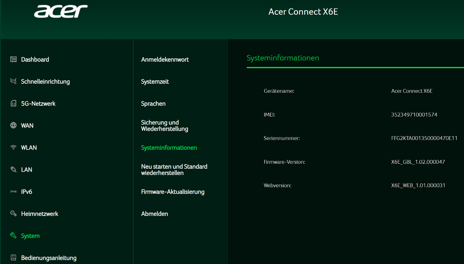The height and width of the screenshot is (264, 464).
Task: Open Firmware-Aktualisierung submenu
Action: 173,192
